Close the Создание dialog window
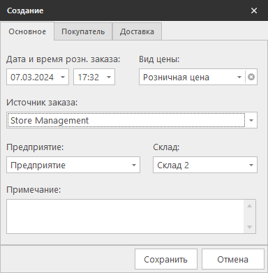The height and width of the screenshot is (273, 268). coord(254,10)
